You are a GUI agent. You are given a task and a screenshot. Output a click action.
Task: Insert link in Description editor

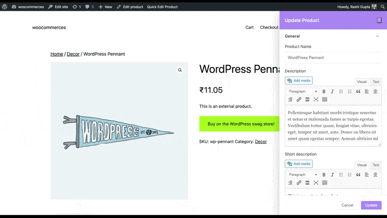(x=299, y=99)
